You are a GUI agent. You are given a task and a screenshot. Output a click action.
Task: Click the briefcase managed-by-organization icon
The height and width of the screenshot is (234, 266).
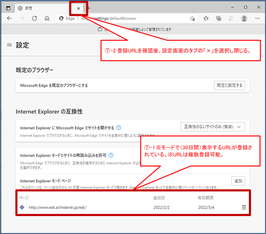pyautogui.click(x=100, y=29)
